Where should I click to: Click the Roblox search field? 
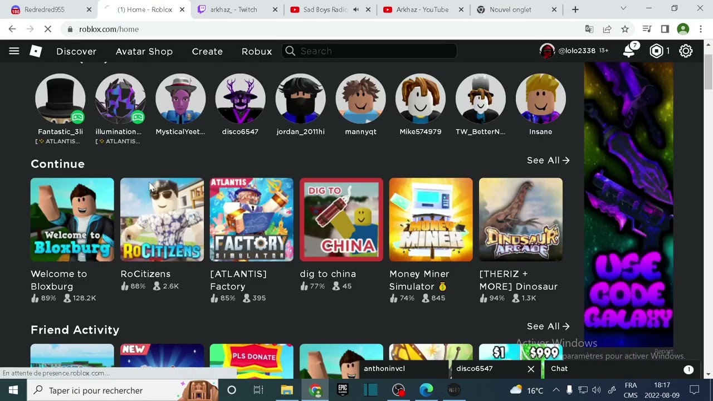(x=369, y=51)
